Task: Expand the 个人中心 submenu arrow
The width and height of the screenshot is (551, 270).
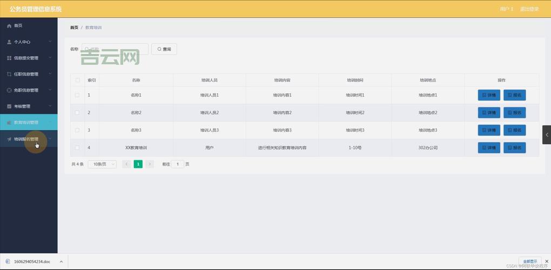Action: click(50, 42)
